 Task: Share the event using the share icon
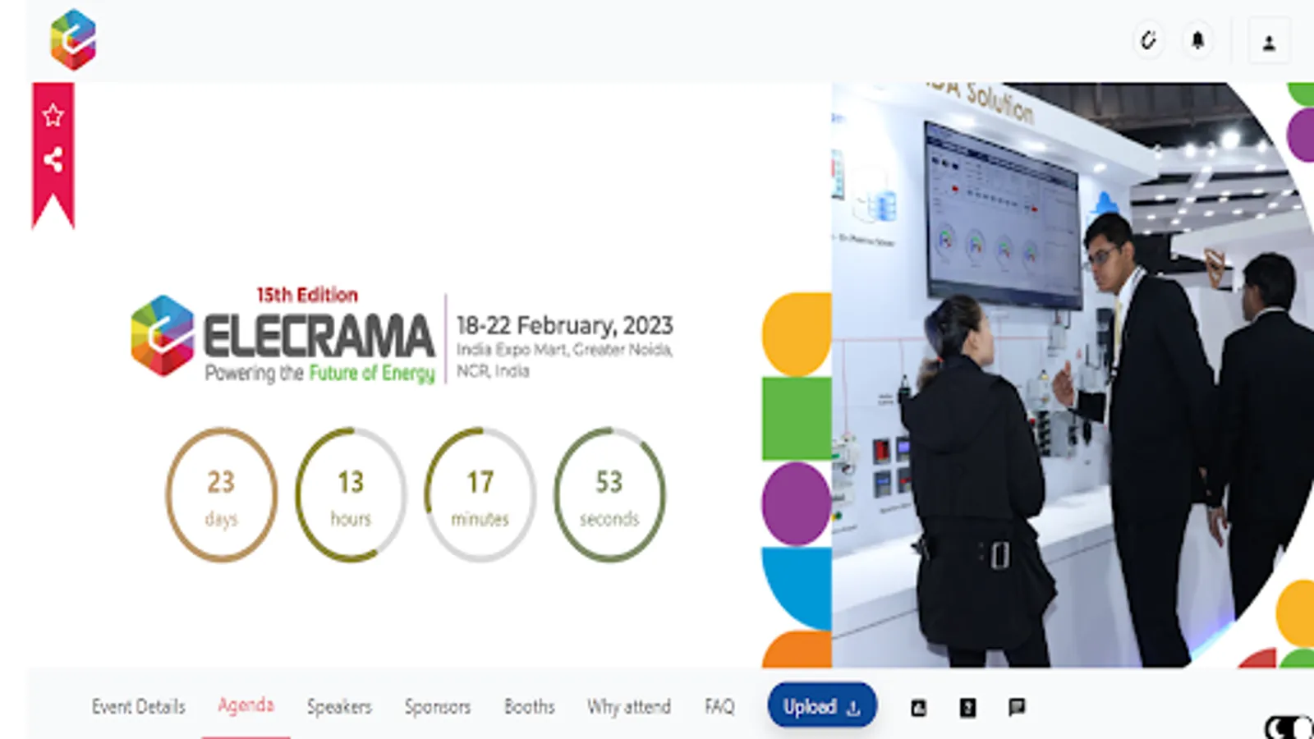(x=53, y=159)
